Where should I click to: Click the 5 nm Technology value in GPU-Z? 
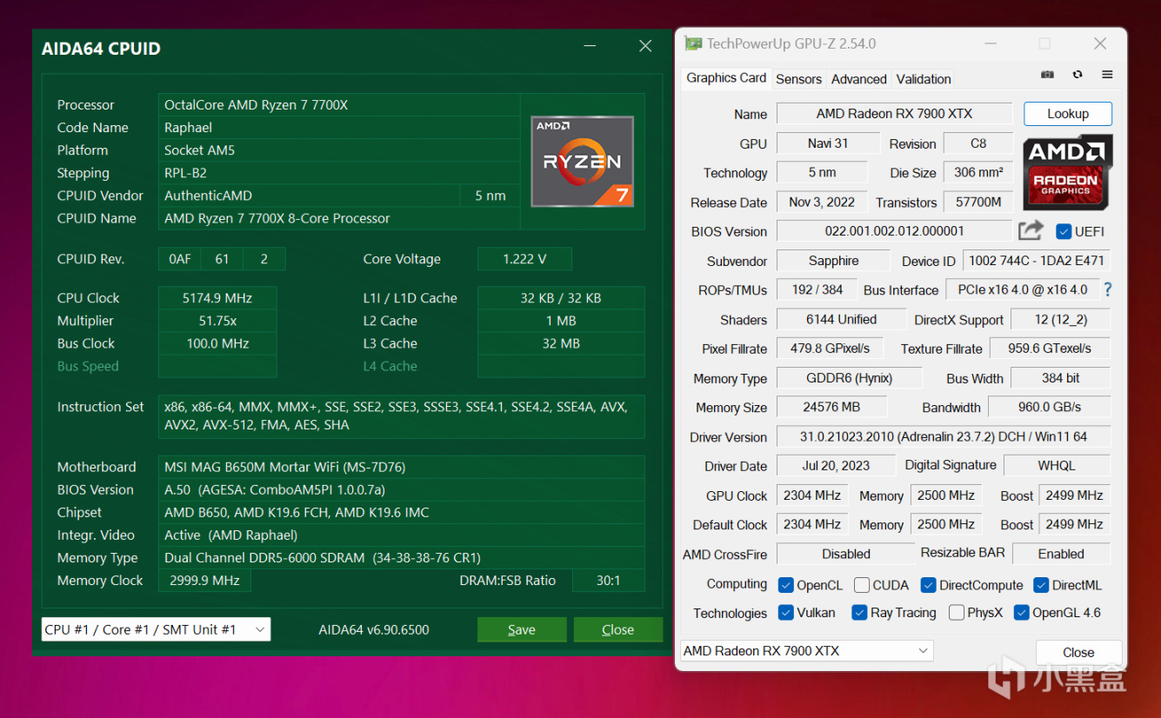point(822,173)
